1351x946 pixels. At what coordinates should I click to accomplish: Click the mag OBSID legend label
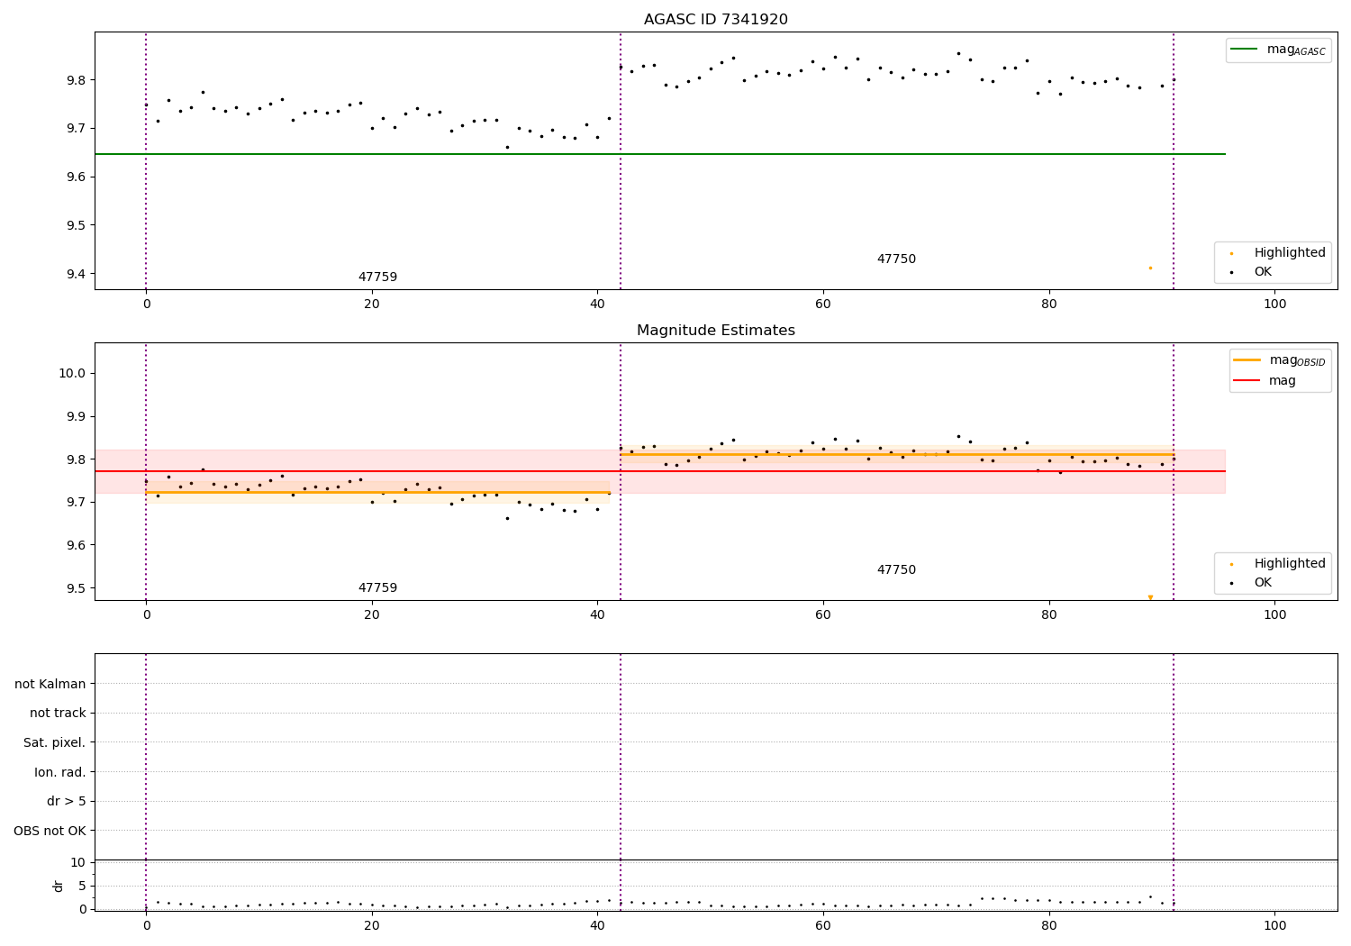1298,360
